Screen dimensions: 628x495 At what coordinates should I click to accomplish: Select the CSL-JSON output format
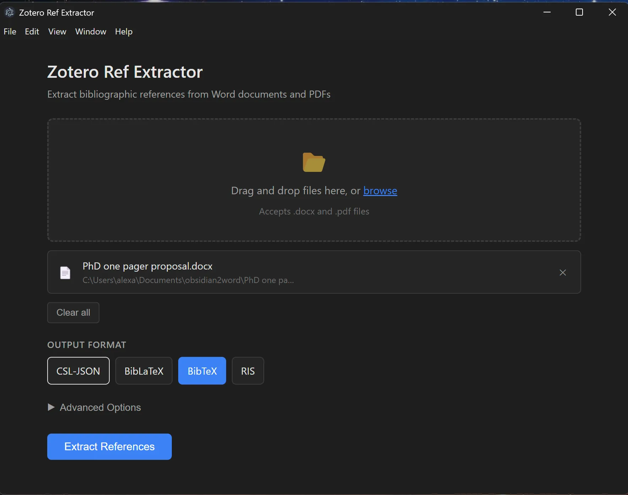point(78,371)
